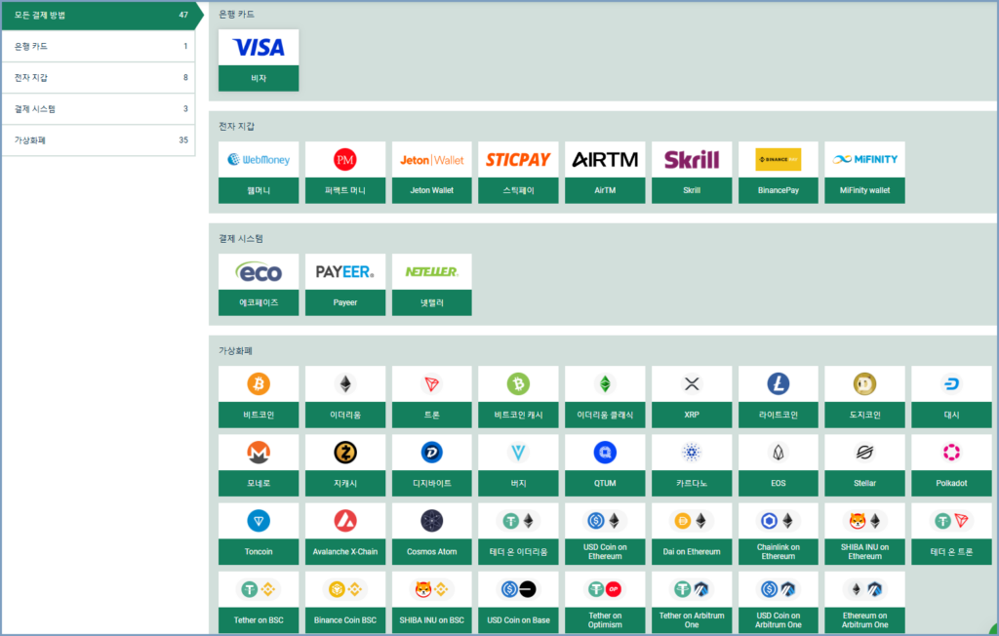Choose Ethereum on Arbitrum One

[x=864, y=602]
